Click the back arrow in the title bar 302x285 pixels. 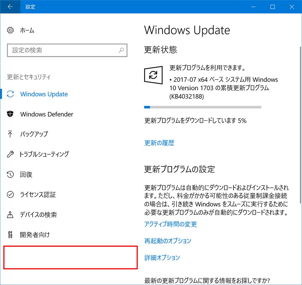click(x=10, y=7)
